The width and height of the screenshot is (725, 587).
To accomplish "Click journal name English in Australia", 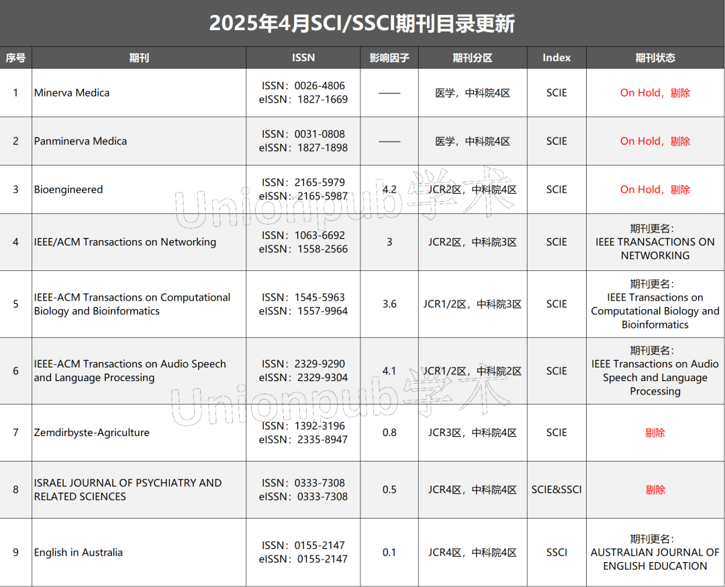I will tap(78, 552).
